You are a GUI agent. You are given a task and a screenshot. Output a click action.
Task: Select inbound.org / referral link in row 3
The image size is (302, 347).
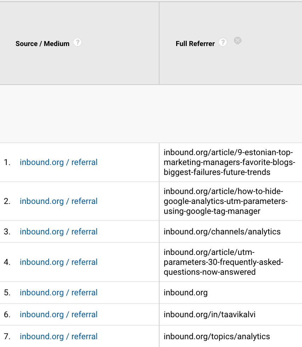58,232
